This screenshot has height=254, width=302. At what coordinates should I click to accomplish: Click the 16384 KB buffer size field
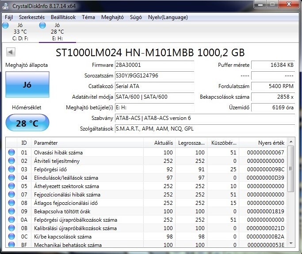click(x=273, y=65)
